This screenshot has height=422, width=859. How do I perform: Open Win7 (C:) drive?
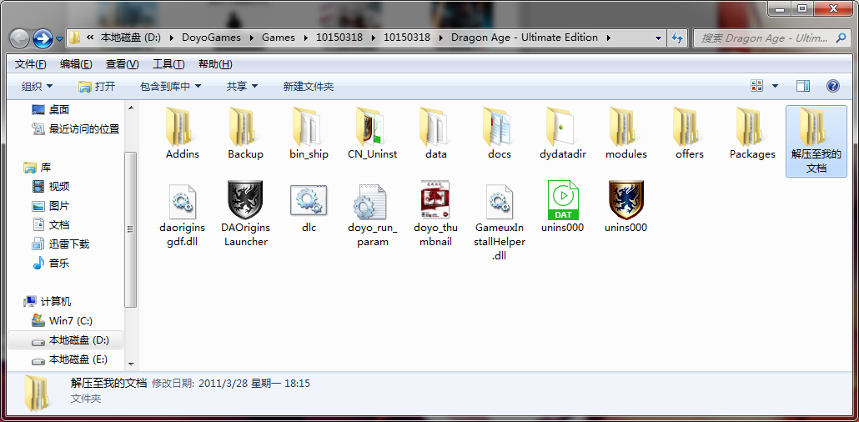pyautogui.click(x=62, y=320)
